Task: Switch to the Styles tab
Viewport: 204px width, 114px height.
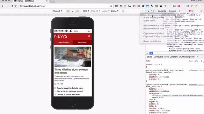Action: pyautogui.click(x=149, y=57)
